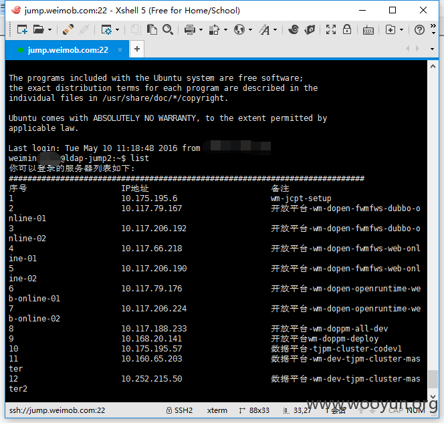Click the 88x33 terminal size entry

pyautogui.click(x=259, y=410)
